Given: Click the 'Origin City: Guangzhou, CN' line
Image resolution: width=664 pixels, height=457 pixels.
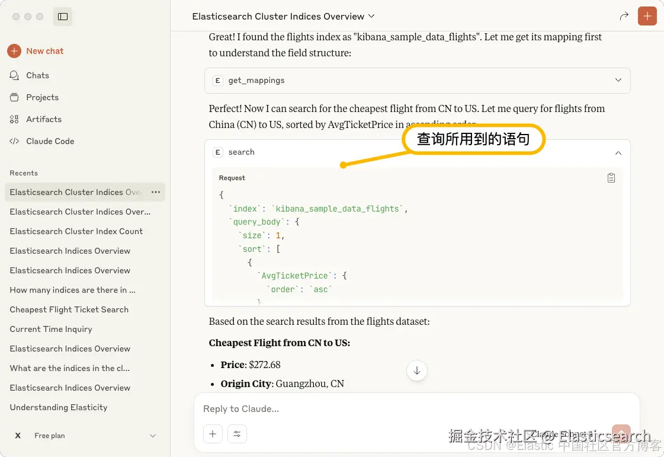Looking at the screenshot, I should (282, 384).
